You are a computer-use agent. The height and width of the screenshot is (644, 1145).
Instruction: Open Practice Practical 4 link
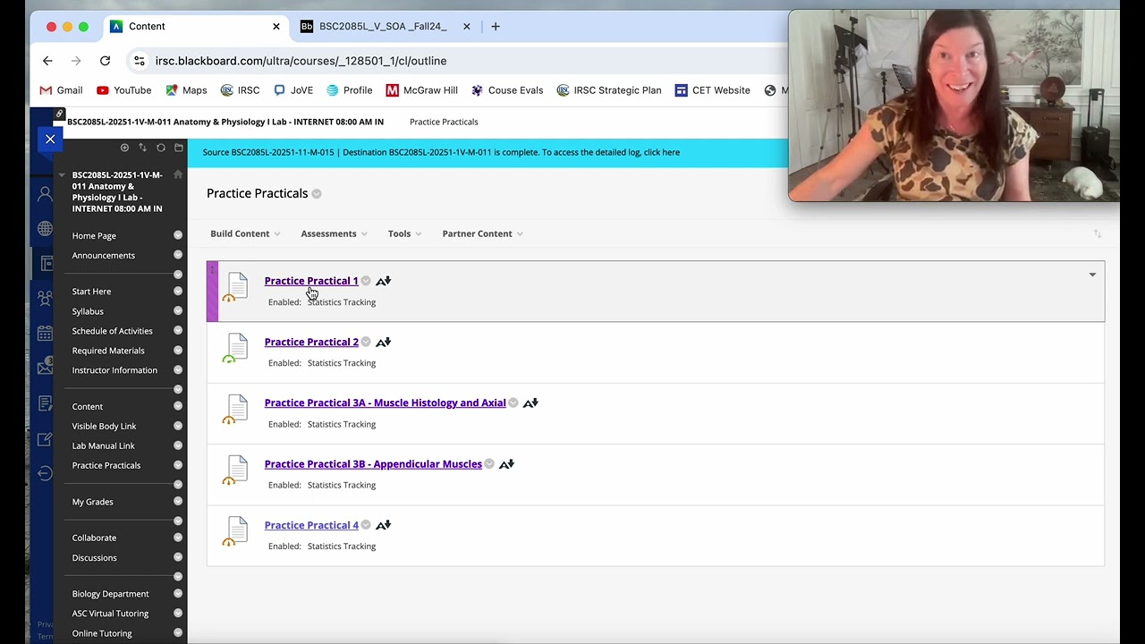tap(311, 525)
